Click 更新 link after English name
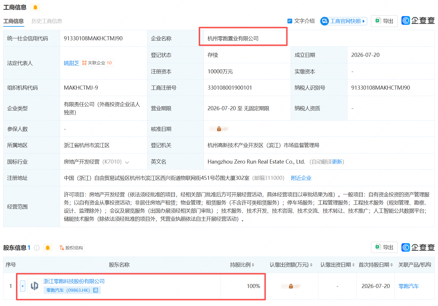This screenshot has height=306, width=438. (x=337, y=162)
